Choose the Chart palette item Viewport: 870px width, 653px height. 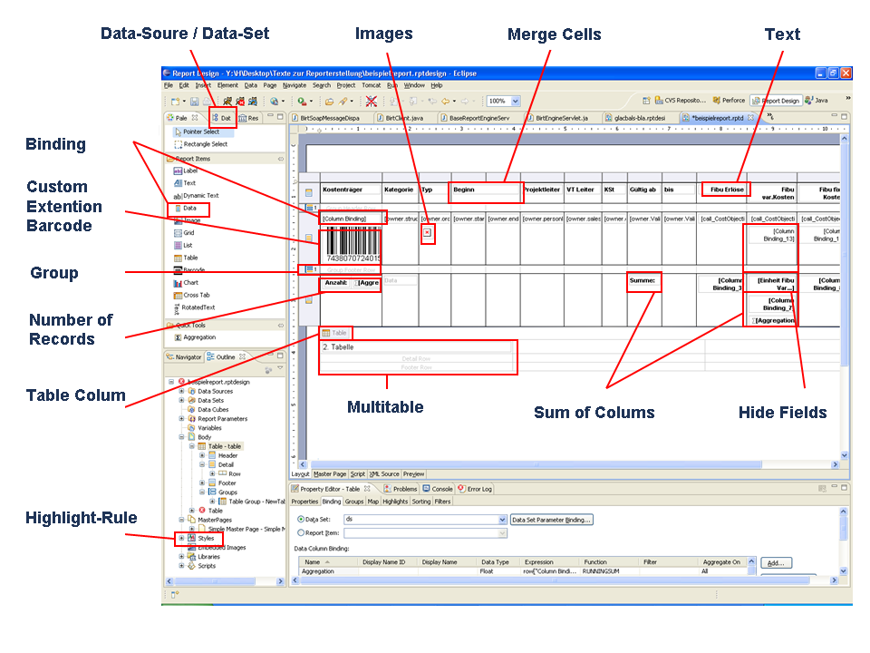click(x=186, y=283)
